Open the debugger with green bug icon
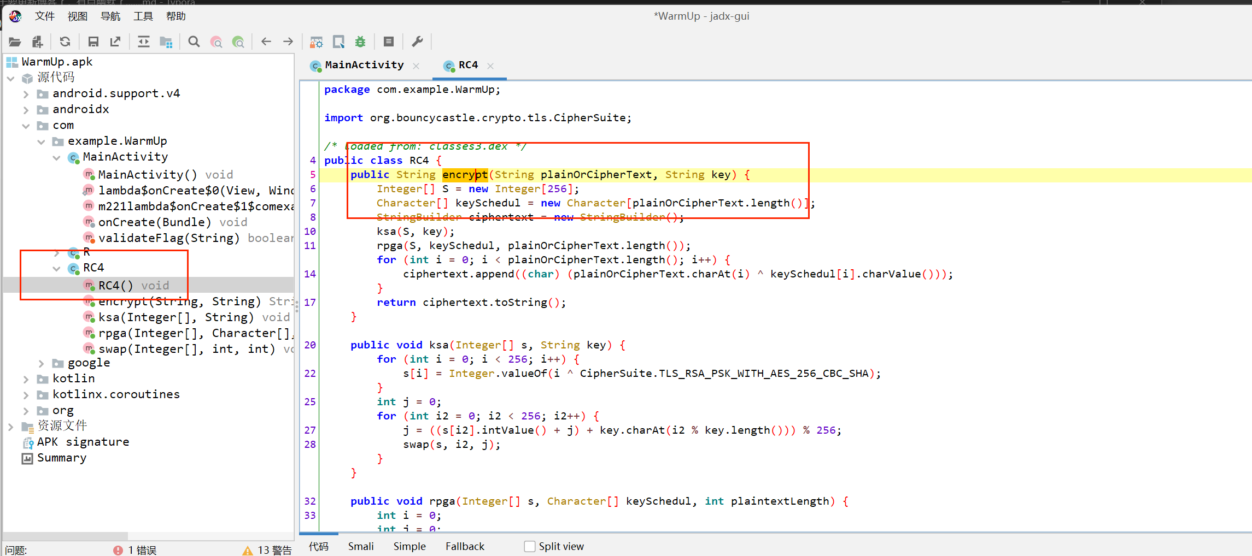 pyautogui.click(x=360, y=42)
